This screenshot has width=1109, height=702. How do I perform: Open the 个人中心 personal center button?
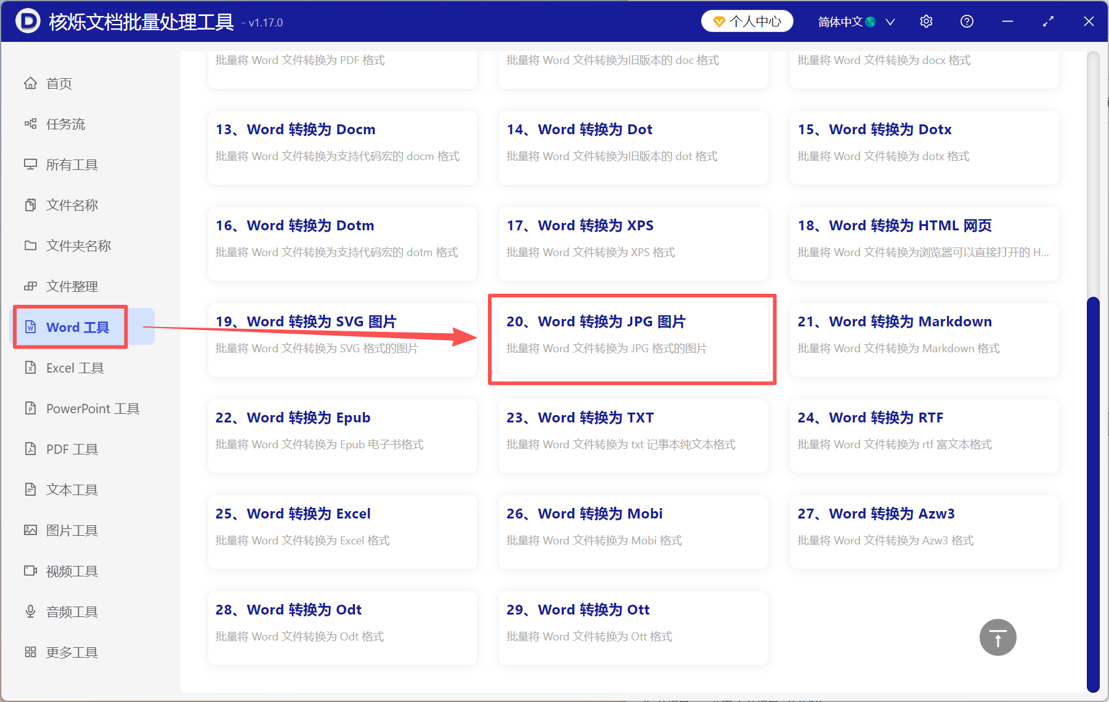(747, 22)
